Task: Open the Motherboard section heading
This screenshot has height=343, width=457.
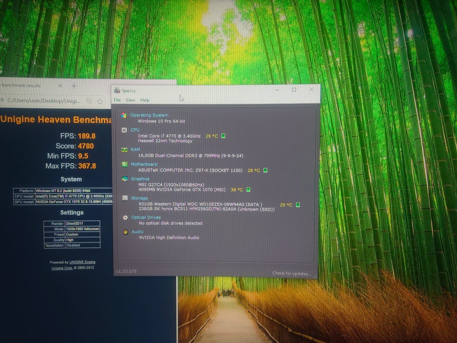Action: tap(144, 164)
